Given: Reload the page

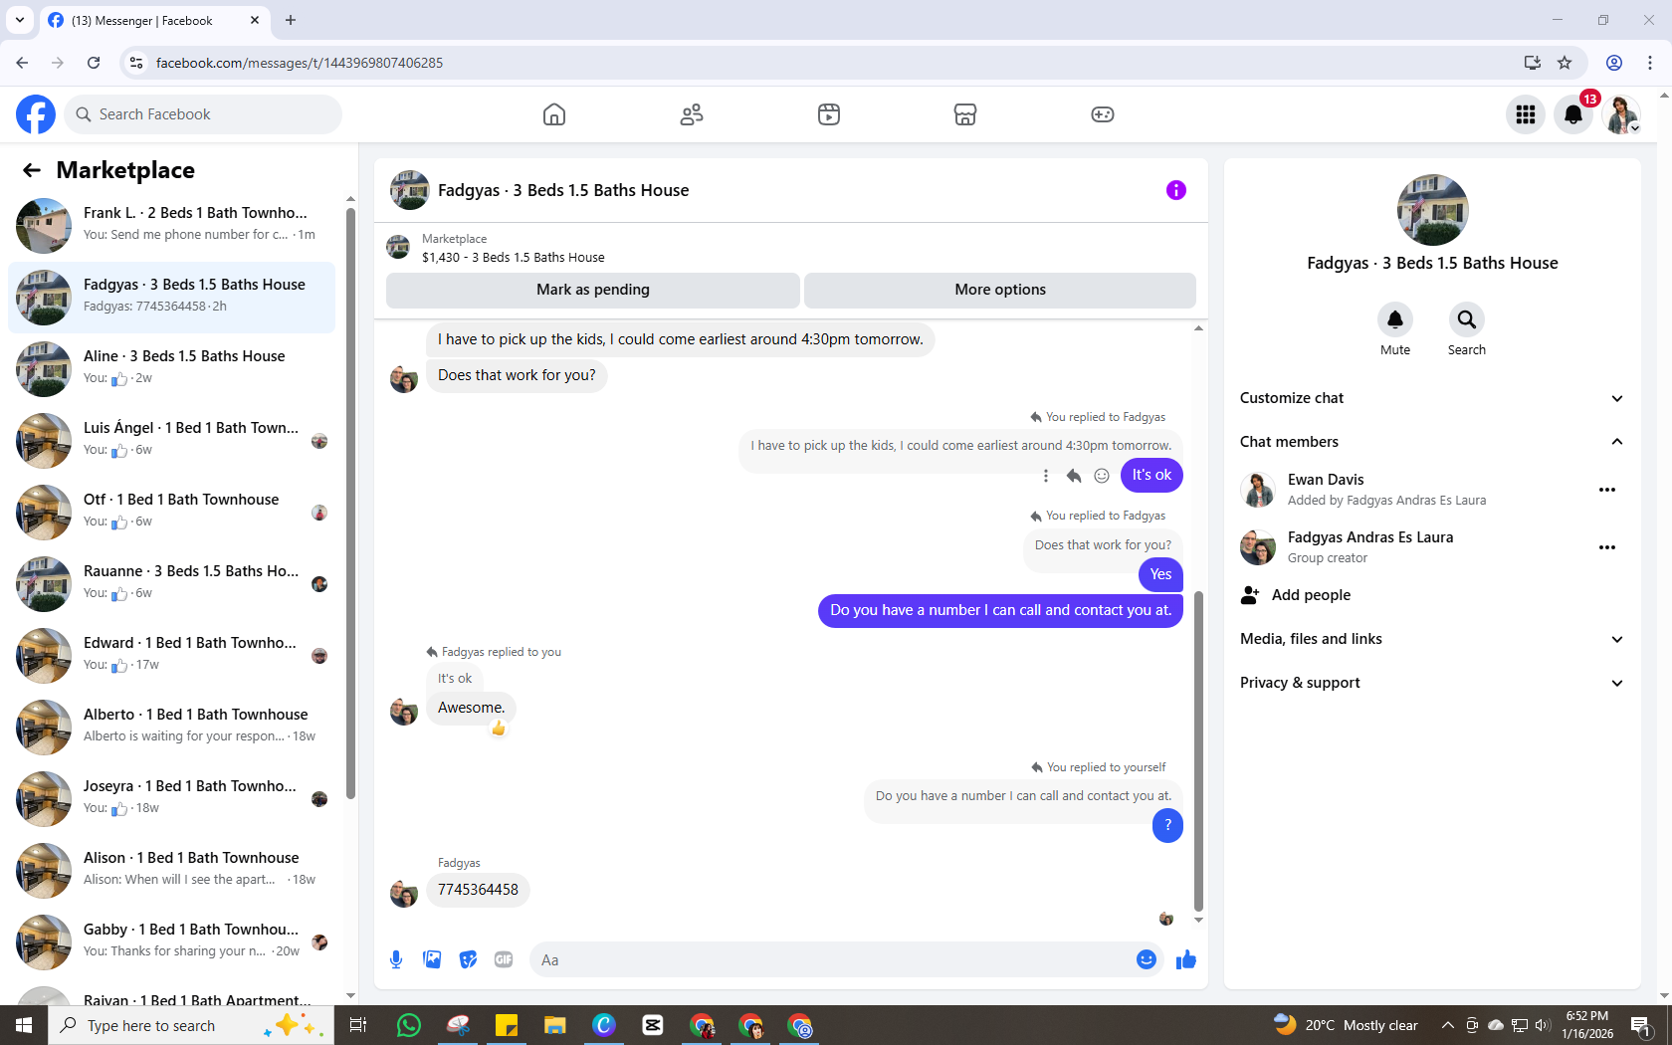Looking at the screenshot, I should pyautogui.click(x=94, y=63).
